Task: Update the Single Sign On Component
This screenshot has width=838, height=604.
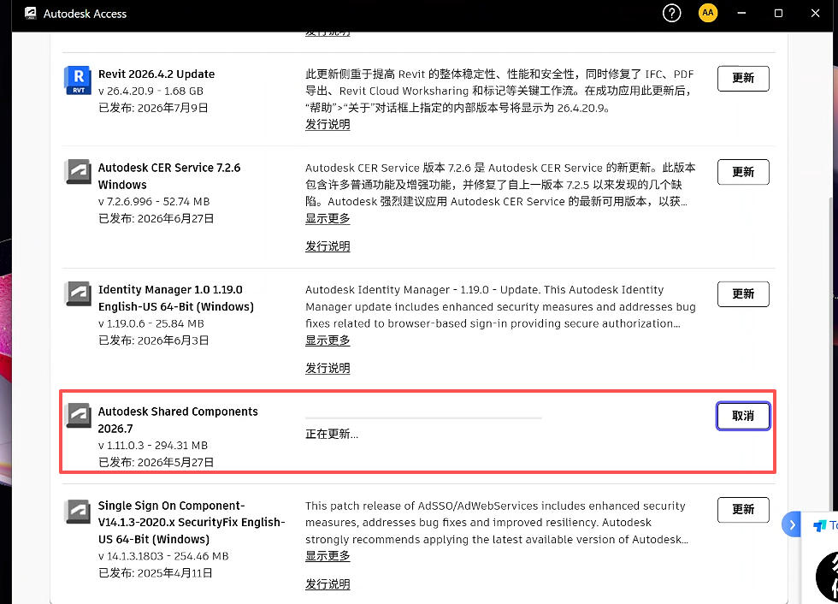Action: click(x=743, y=510)
